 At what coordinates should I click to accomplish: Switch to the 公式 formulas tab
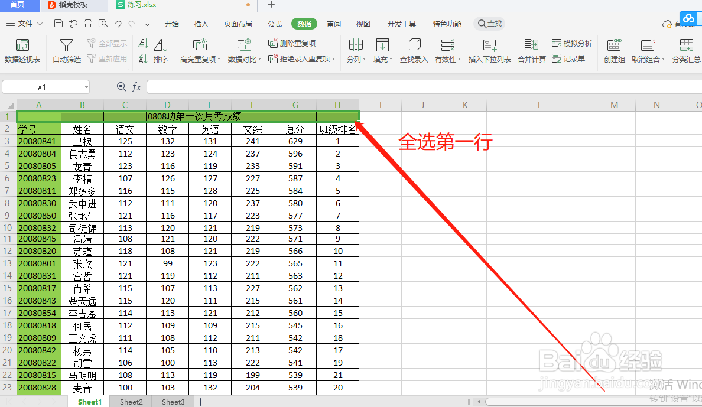click(x=274, y=24)
